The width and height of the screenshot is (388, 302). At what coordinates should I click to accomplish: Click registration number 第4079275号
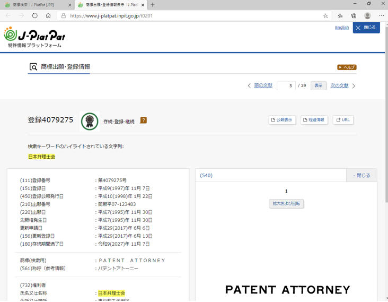(112, 180)
